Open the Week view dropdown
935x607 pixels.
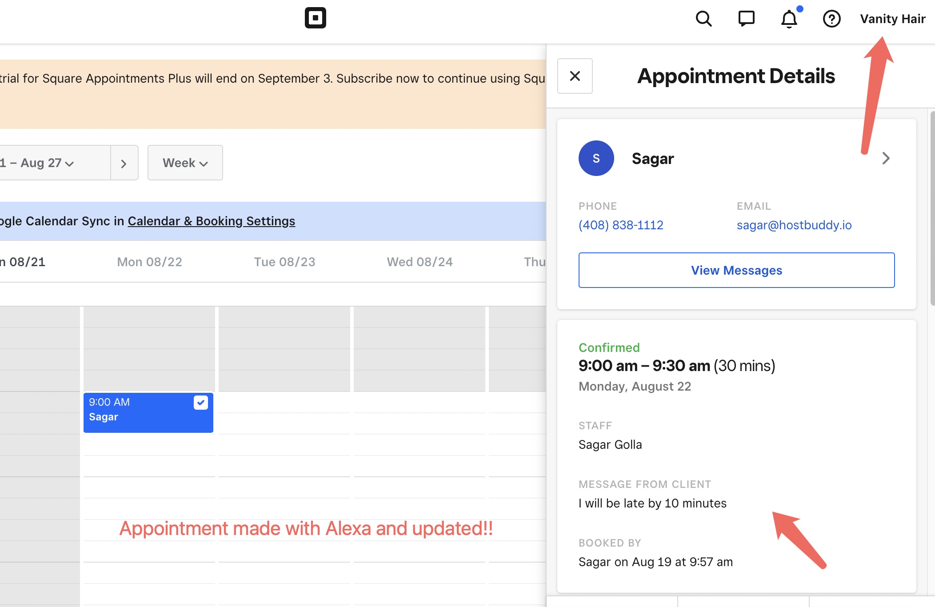(185, 163)
